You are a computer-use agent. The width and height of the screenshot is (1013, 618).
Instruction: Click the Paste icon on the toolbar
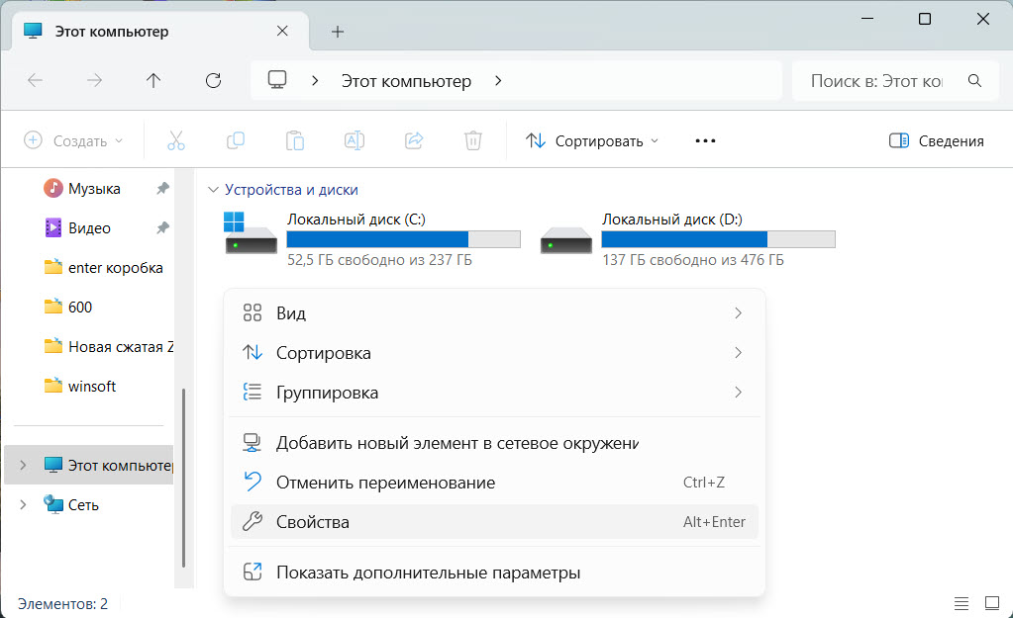coord(295,140)
